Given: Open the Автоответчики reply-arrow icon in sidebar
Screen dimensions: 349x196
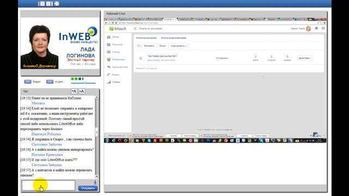Looking at the screenshot, I should click(109, 67).
